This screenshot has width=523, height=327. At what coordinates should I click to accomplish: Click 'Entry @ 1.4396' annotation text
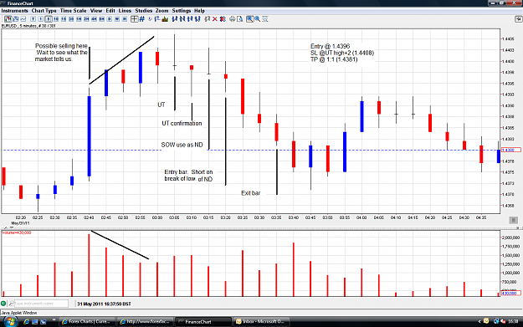point(330,46)
